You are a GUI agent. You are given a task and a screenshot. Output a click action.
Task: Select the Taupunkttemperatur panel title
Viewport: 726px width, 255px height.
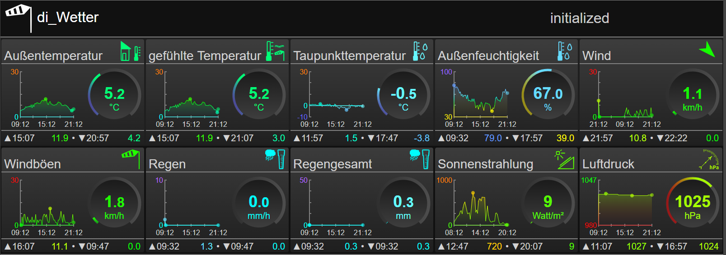pyautogui.click(x=350, y=56)
